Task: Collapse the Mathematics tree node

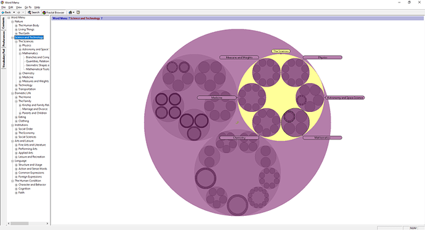Action: click(20, 54)
